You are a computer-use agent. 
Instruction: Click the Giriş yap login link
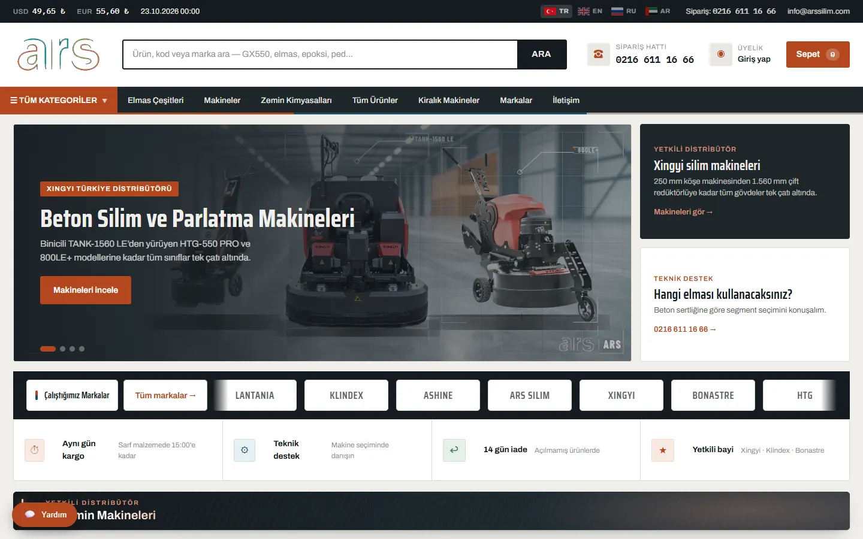[x=754, y=59]
